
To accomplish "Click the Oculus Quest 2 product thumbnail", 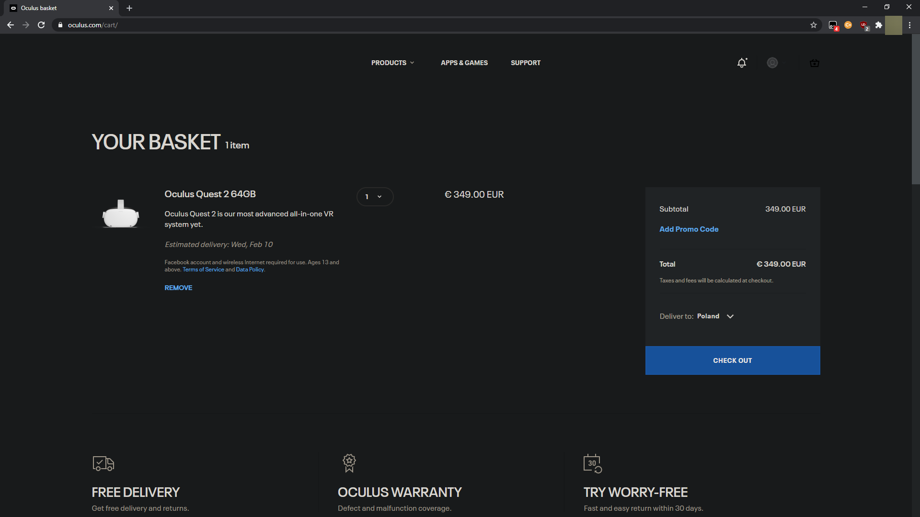I will (121, 214).
